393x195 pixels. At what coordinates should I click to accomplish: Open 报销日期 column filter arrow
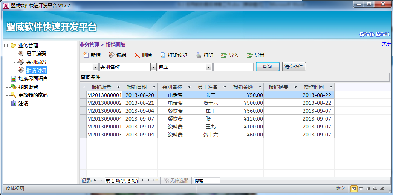(x=154, y=87)
